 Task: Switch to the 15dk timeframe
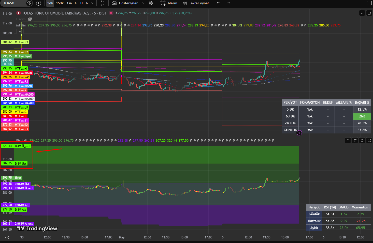pos(60,3)
